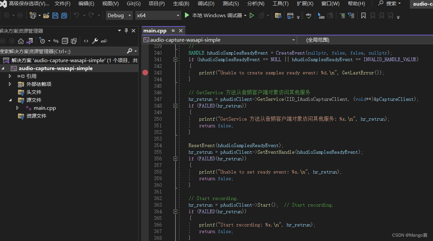Save the current file with Save icon
The height and width of the screenshot is (241, 433).
pyautogui.click(x=55, y=16)
